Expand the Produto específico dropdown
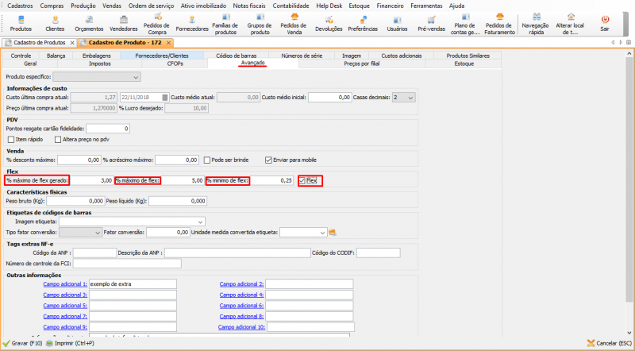Screen dimensions: 635x351 (x=136, y=77)
